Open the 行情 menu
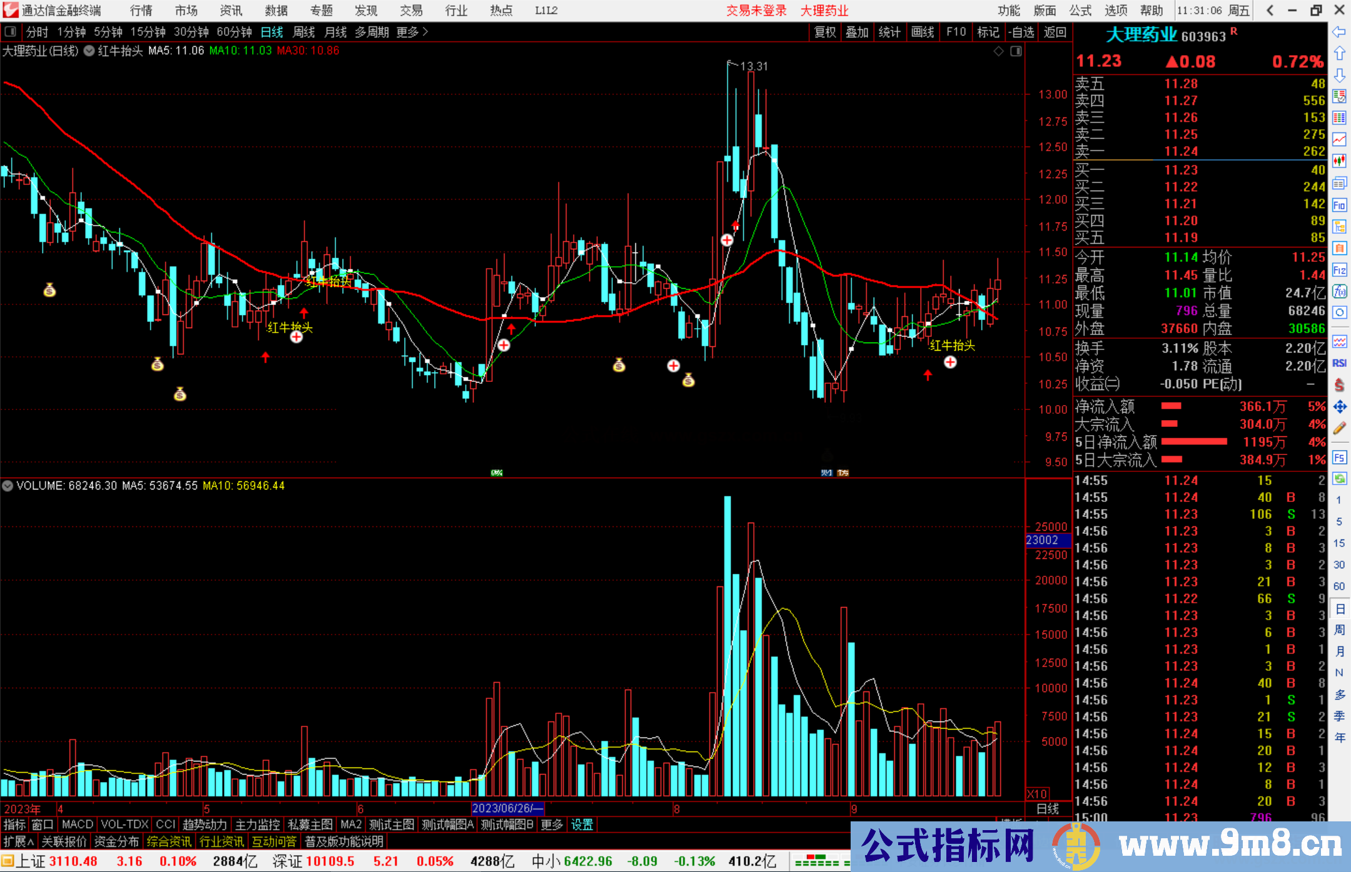Image resolution: width=1351 pixels, height=872 pixels. pos(141,11)
